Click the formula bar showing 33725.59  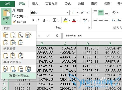point(92,36)
